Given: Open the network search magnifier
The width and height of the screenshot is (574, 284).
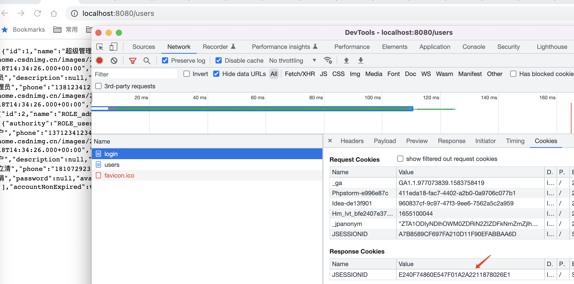Looking at the screenshot, I should (147, 61).
